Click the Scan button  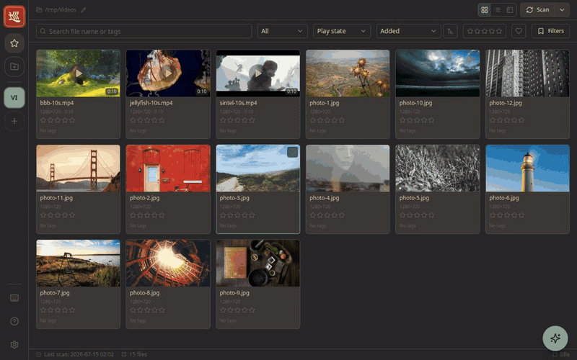click(537, 10)
